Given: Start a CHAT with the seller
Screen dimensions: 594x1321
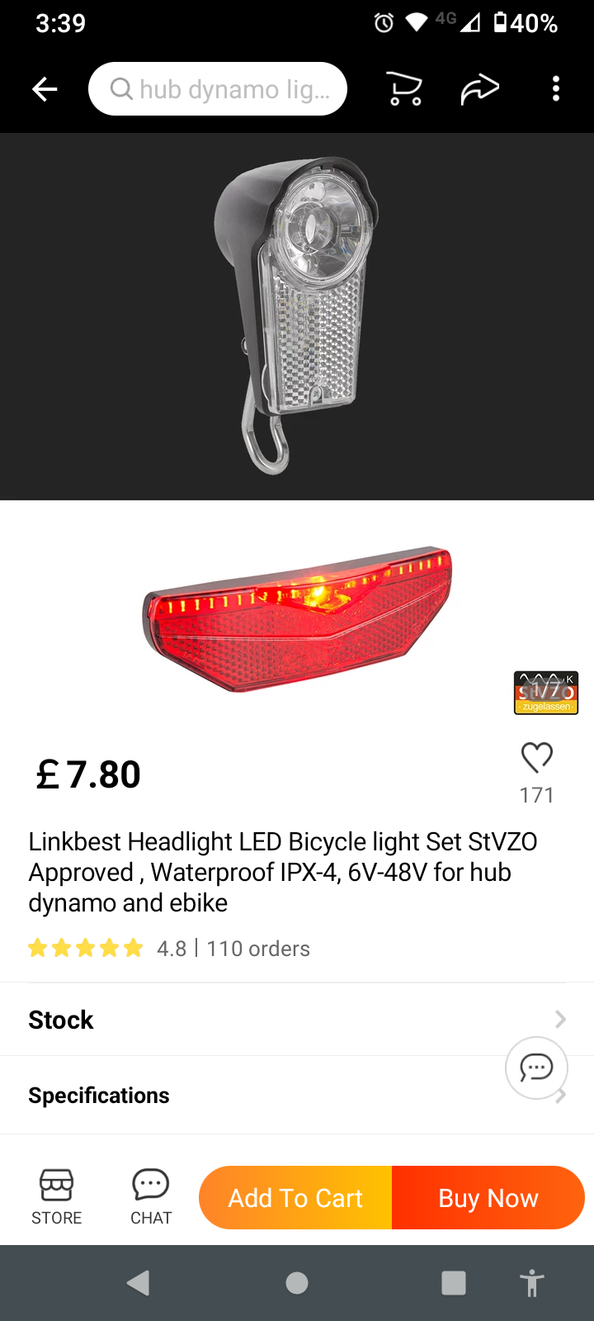Looking at the screenshot, I should [151, 1197].
